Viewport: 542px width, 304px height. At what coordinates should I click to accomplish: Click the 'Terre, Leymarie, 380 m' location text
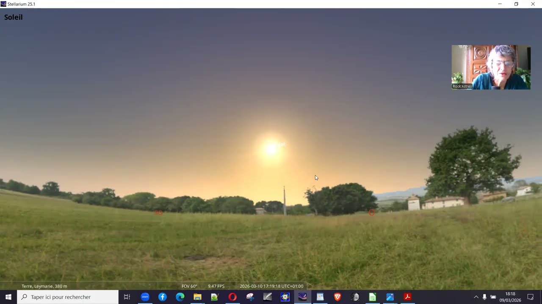pos(44,286)
